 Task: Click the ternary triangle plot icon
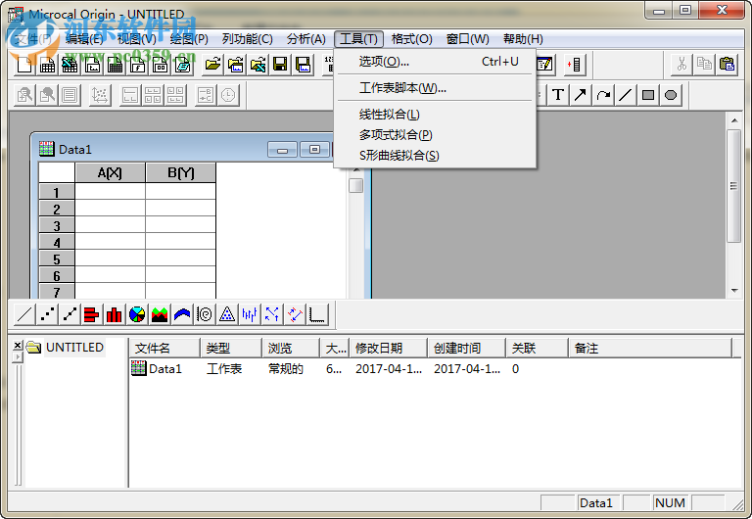227,314
